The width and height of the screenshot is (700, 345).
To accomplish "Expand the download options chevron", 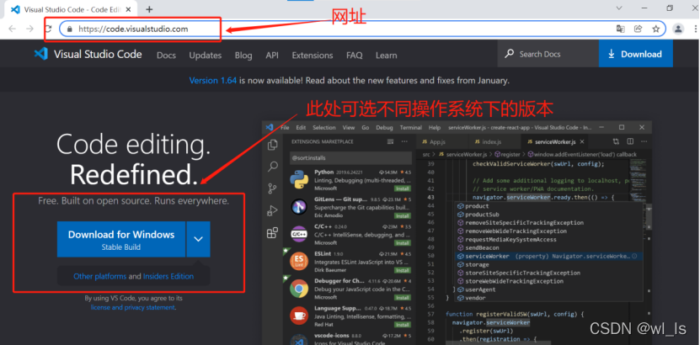I will pyautogui.click(x=198, y=239).
